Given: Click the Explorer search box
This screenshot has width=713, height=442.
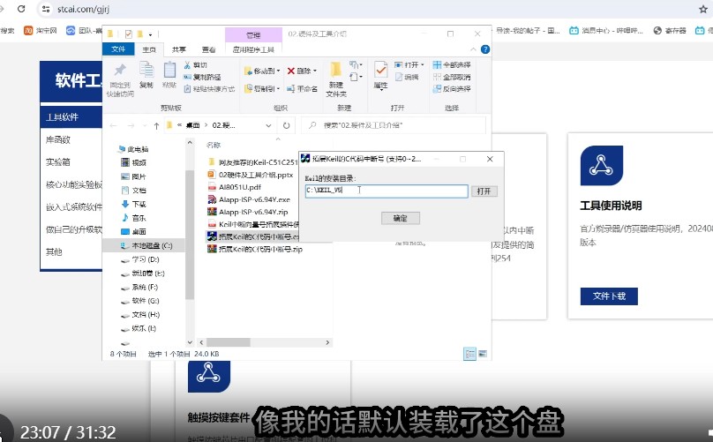Looking at the screenshot, I should [394, 125].
